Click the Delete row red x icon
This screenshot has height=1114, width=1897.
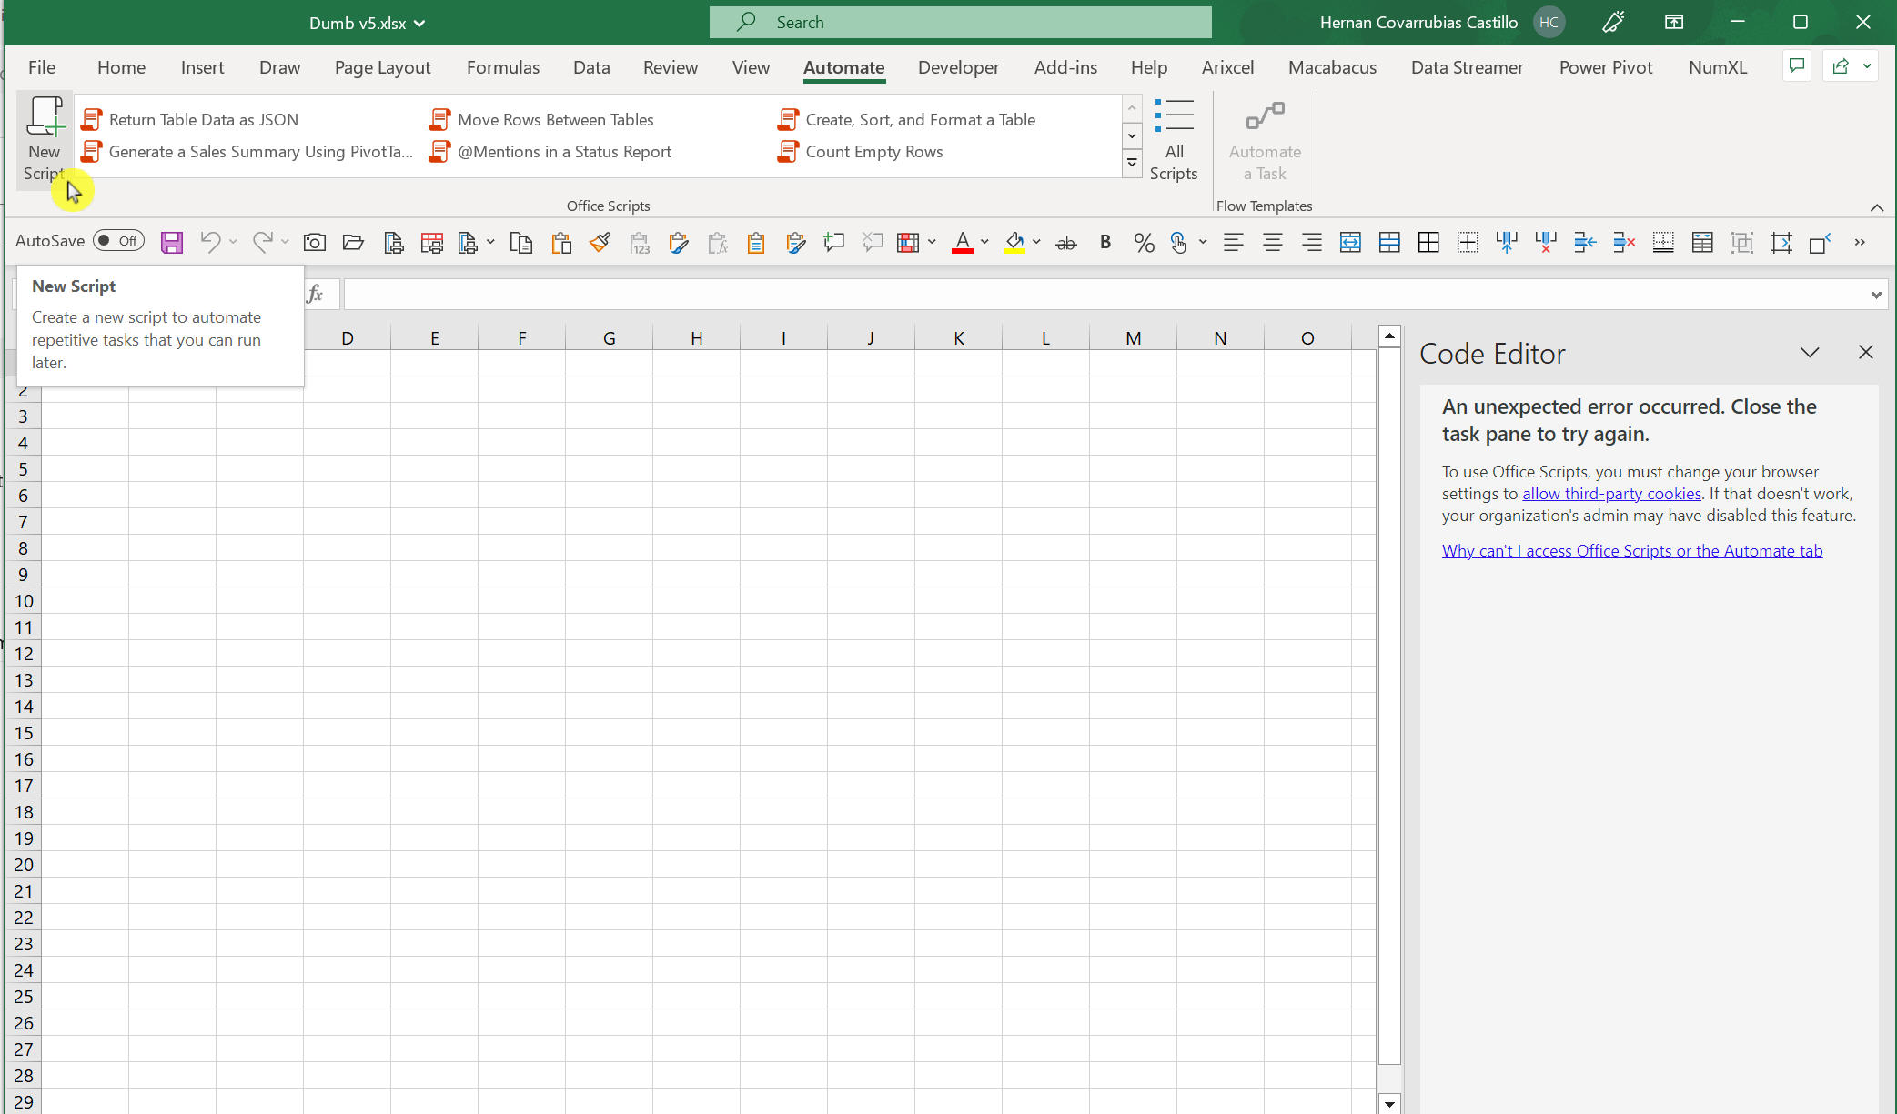click(x=1624, y=242)
